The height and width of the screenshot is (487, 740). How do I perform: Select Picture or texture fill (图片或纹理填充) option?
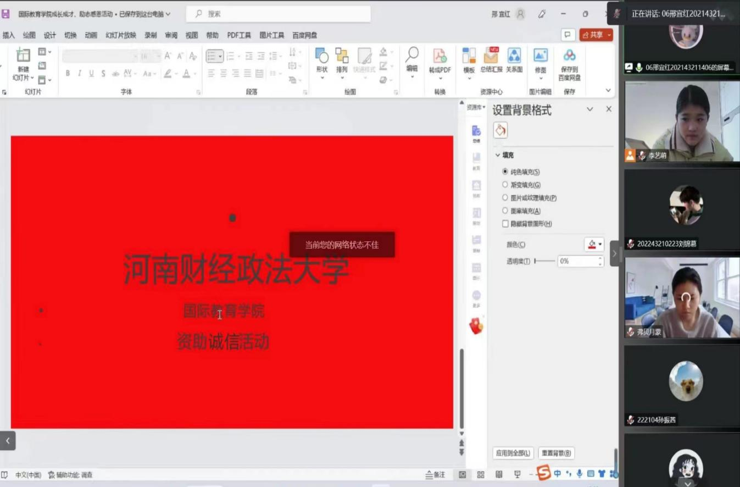pyautogui.click(x=505, y=198)
